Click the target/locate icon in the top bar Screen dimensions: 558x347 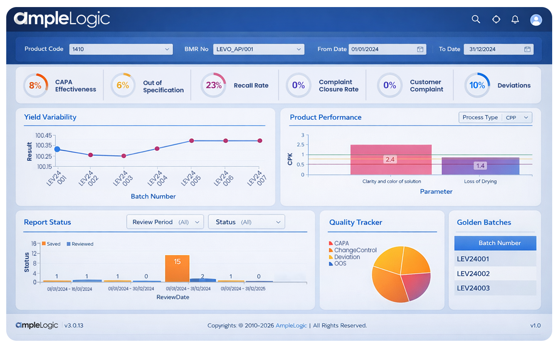tap(496, 19)
